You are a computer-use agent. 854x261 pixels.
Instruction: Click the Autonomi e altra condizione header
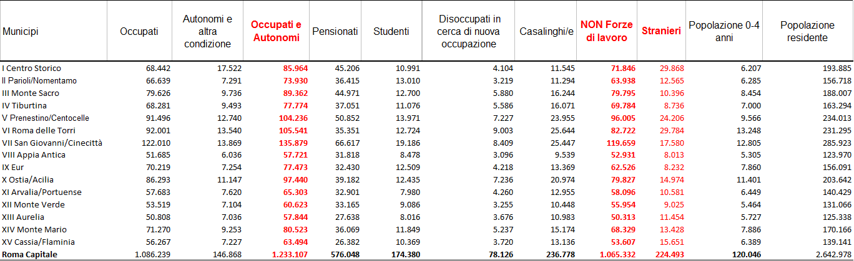click(207, 31)
